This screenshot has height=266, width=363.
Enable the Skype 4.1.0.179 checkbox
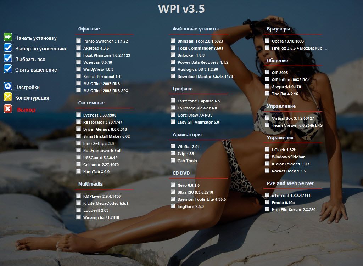click(267, 86)
